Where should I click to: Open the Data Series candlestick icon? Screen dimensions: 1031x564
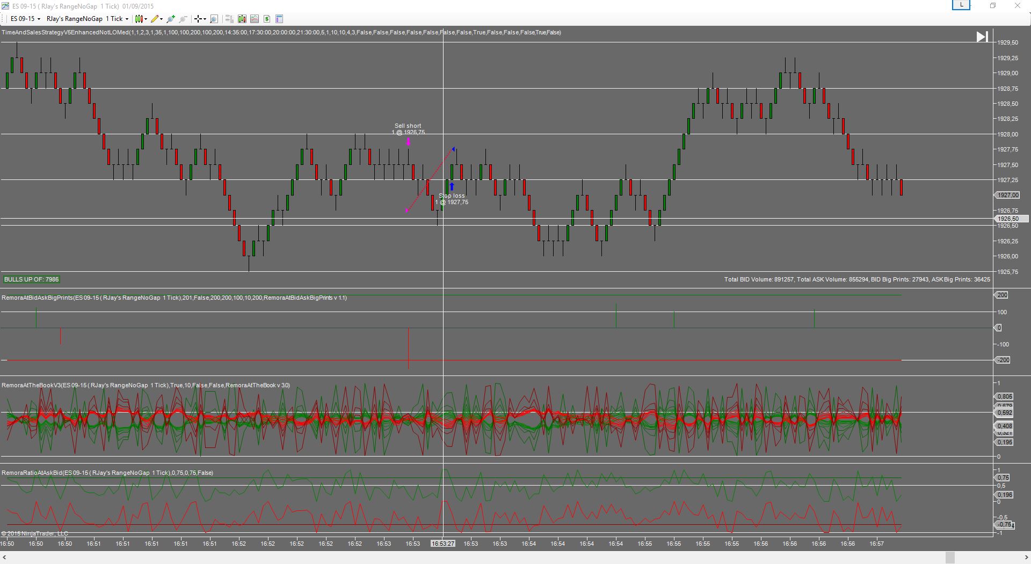click(x=242, y=19)
